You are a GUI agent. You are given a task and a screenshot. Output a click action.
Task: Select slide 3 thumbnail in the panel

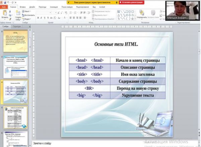(16, 66)
